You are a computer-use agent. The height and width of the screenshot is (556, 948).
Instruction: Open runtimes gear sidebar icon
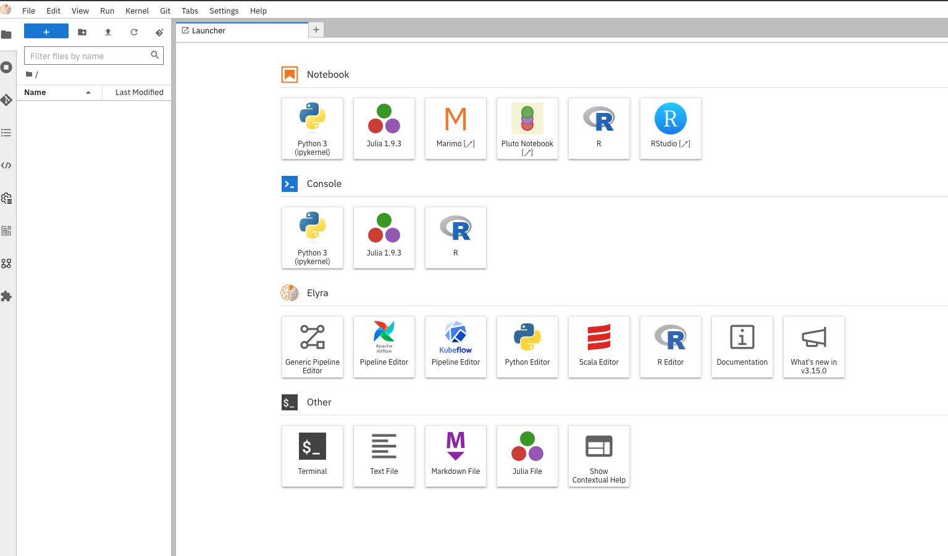pos(6,198)
